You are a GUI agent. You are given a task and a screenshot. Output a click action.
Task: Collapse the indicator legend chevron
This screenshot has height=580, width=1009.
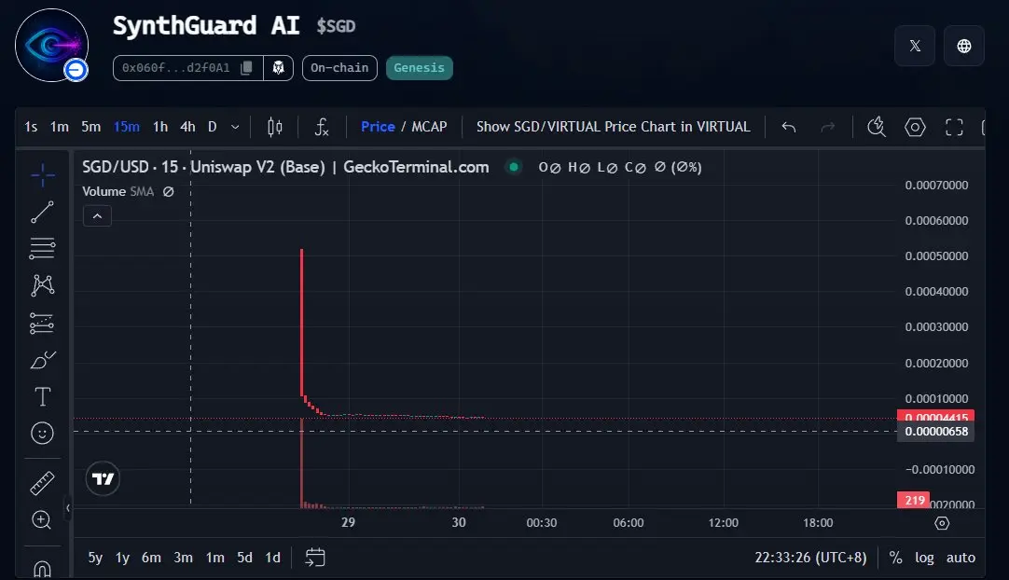click(97, 216)
